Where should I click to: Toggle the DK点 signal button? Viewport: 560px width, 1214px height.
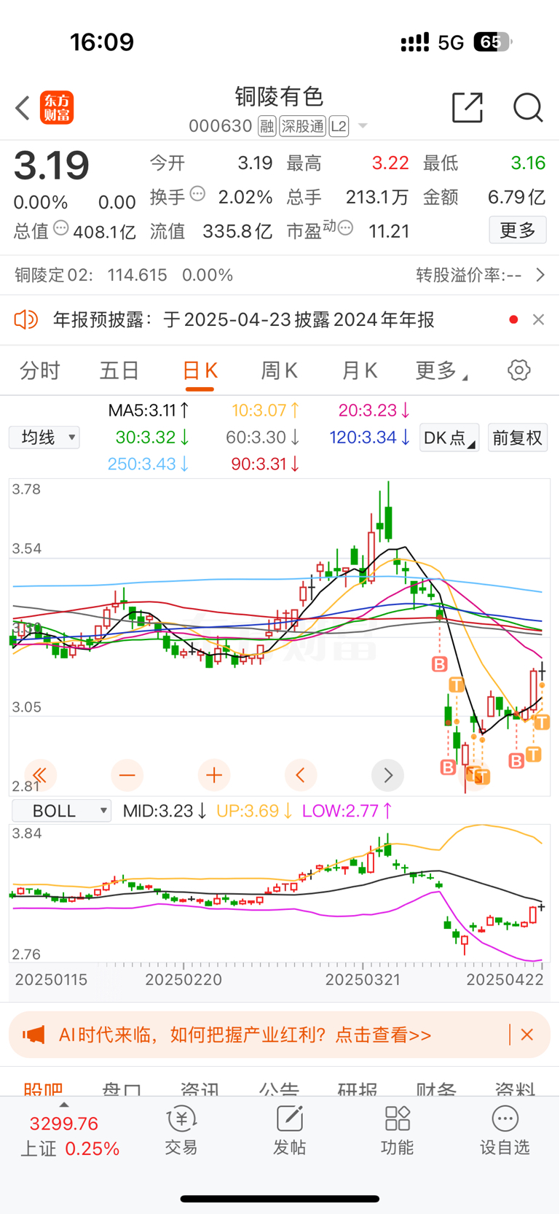(449, 437)
